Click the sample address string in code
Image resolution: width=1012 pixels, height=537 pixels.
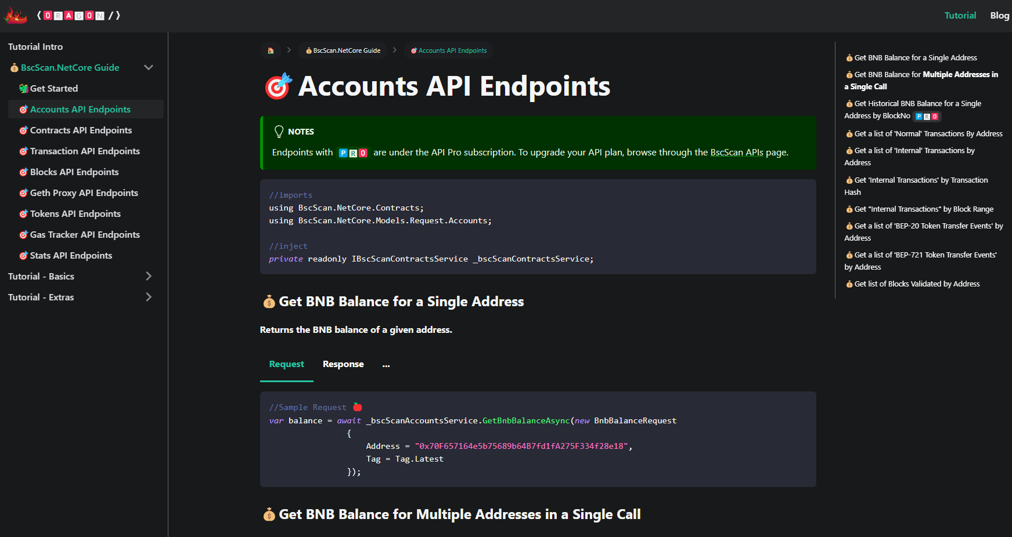(x=521, y=446)
